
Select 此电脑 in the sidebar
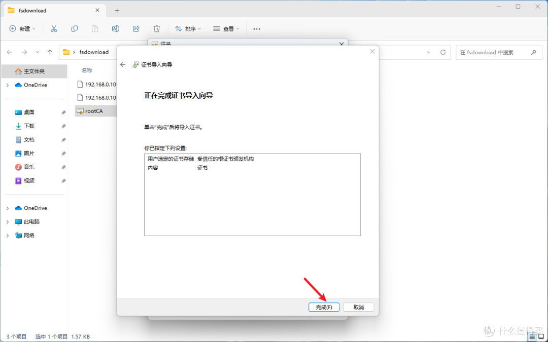coord(31,221)
